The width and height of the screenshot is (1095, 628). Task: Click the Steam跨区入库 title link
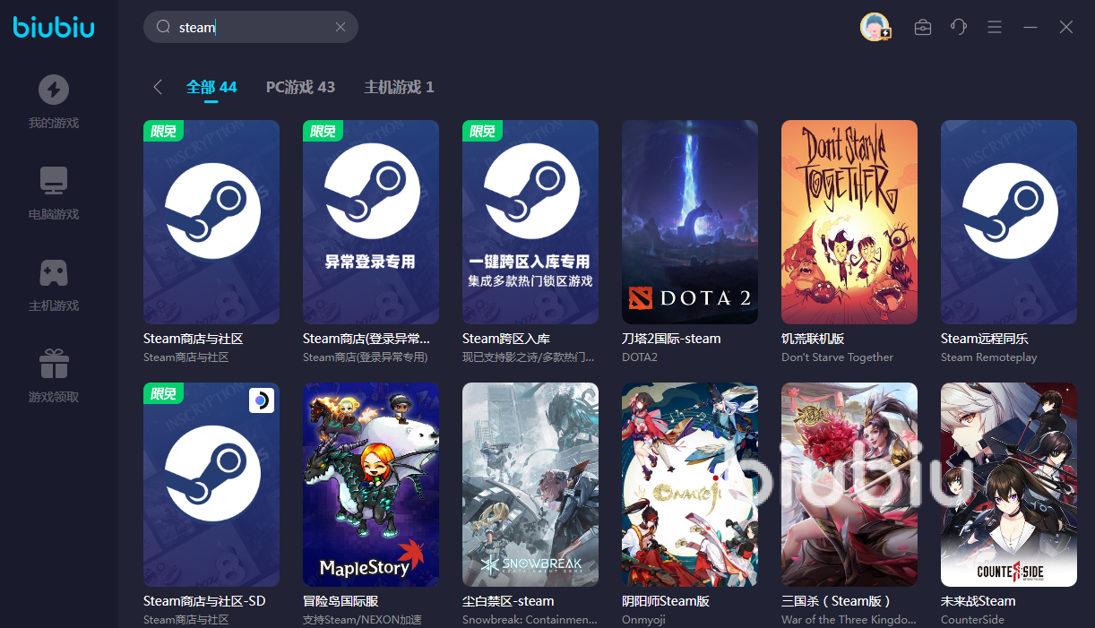click(506, 339)
